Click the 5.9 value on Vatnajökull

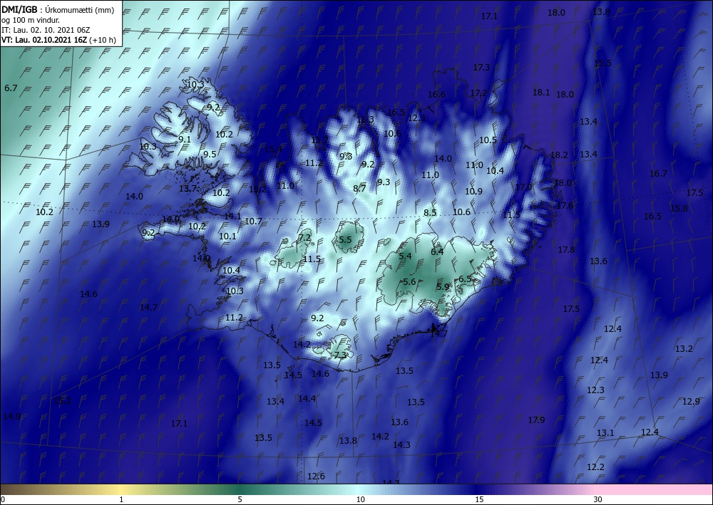click(x=443, y=287)
